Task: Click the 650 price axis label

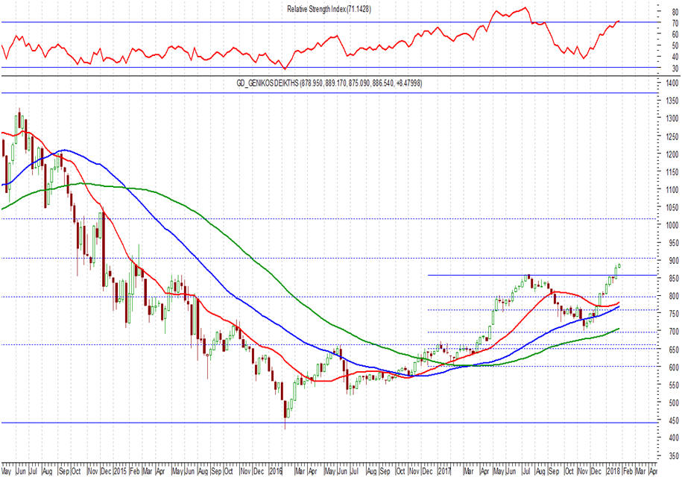Action: coord(674,350)
